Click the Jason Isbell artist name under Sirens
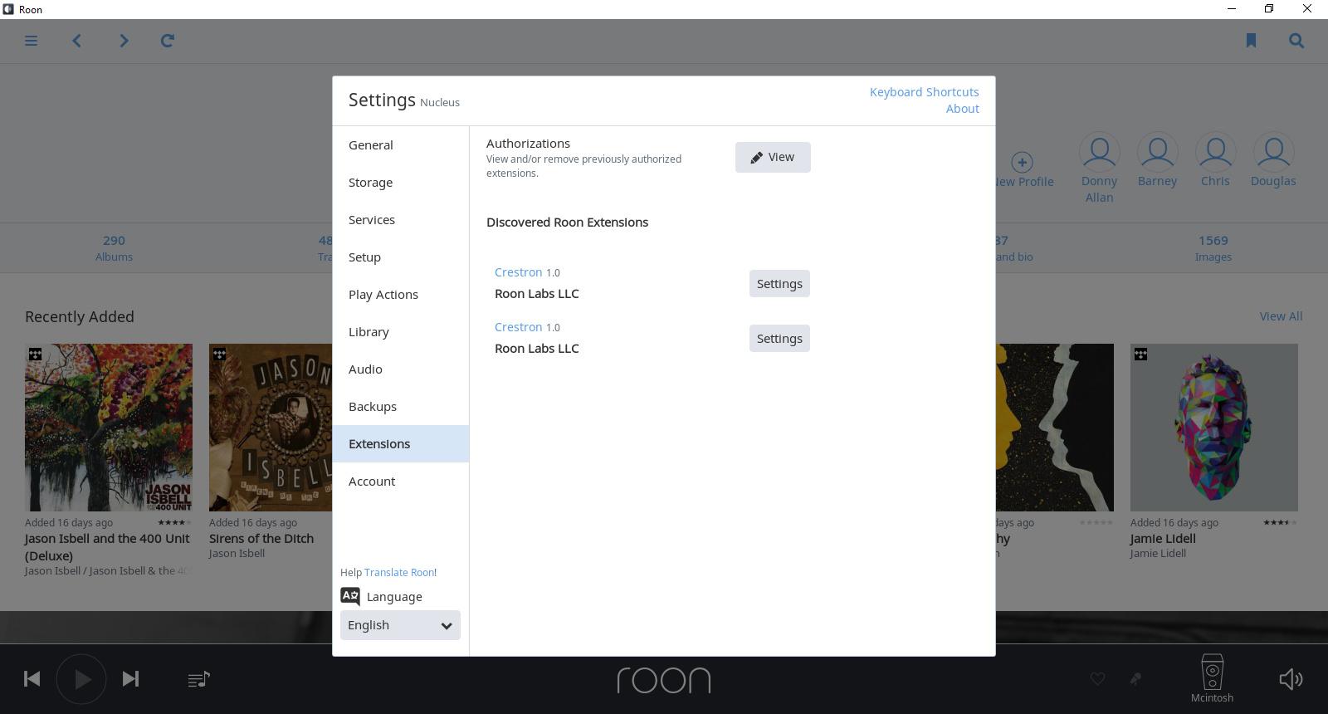The image size is (1328, 714). [x=237, y=554]
